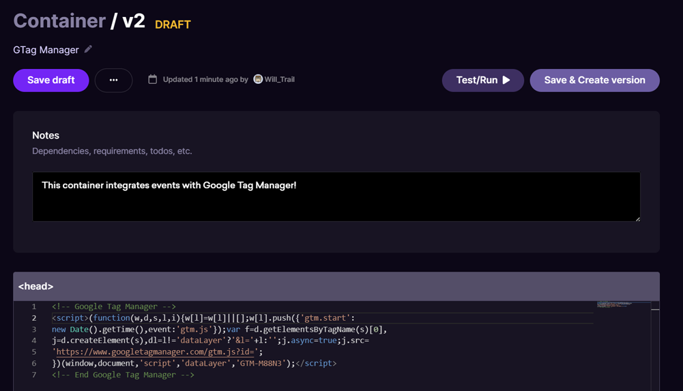Click the Will_Trail user avatar
683x391 pixels.
pyautogui.click(x=258, y=78)
